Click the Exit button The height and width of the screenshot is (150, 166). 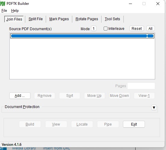[134, 124]
